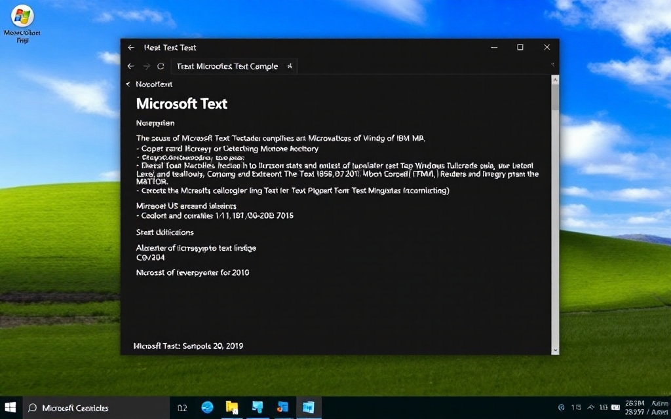Screen dimensions: 671x419
Task: Click the greyed forward navigation arrow
Action: (146, 66)
